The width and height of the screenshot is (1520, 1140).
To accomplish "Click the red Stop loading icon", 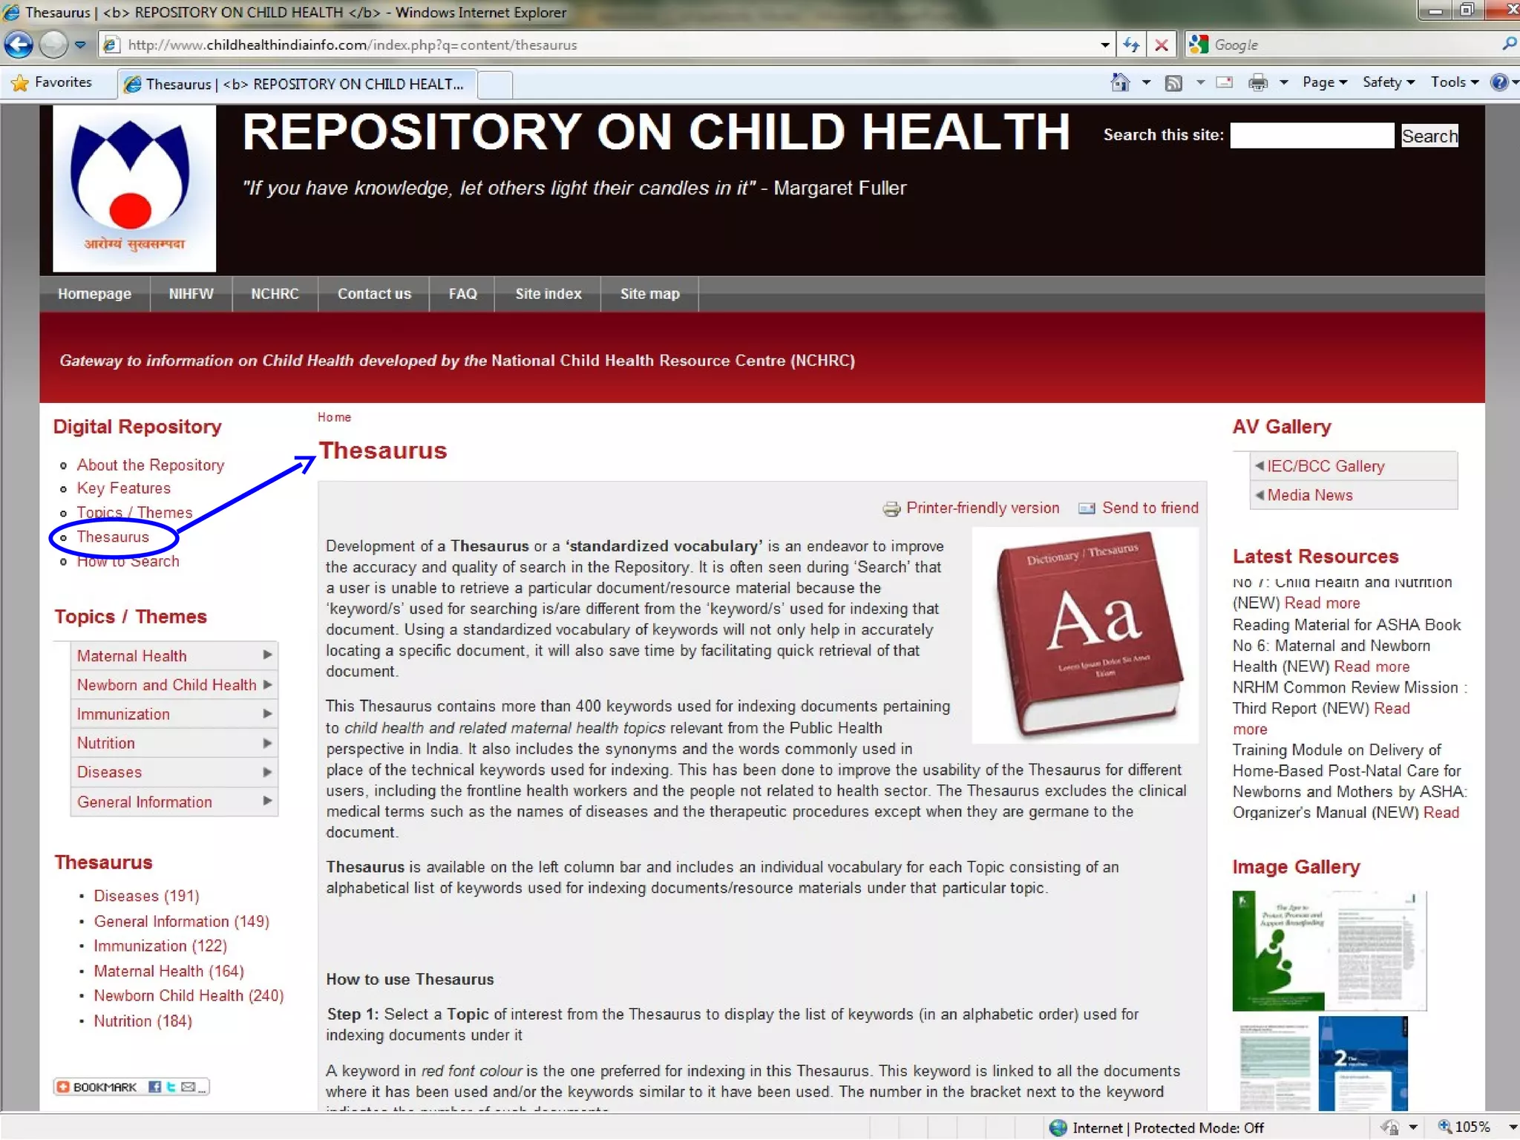I will 1162,45.
